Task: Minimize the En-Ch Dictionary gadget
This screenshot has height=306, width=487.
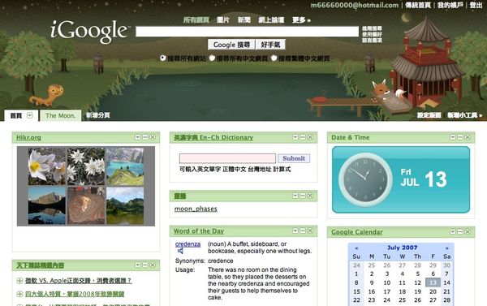Action: click(303, 137)
